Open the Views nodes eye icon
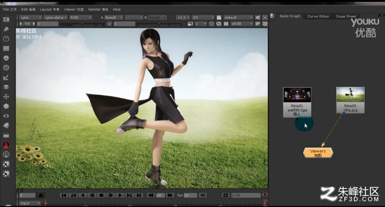385x207 pixels. (6, 116)
